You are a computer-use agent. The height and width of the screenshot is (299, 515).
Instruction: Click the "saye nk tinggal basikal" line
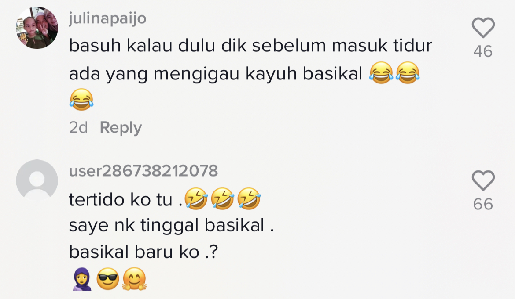click(x=172, y=226)
